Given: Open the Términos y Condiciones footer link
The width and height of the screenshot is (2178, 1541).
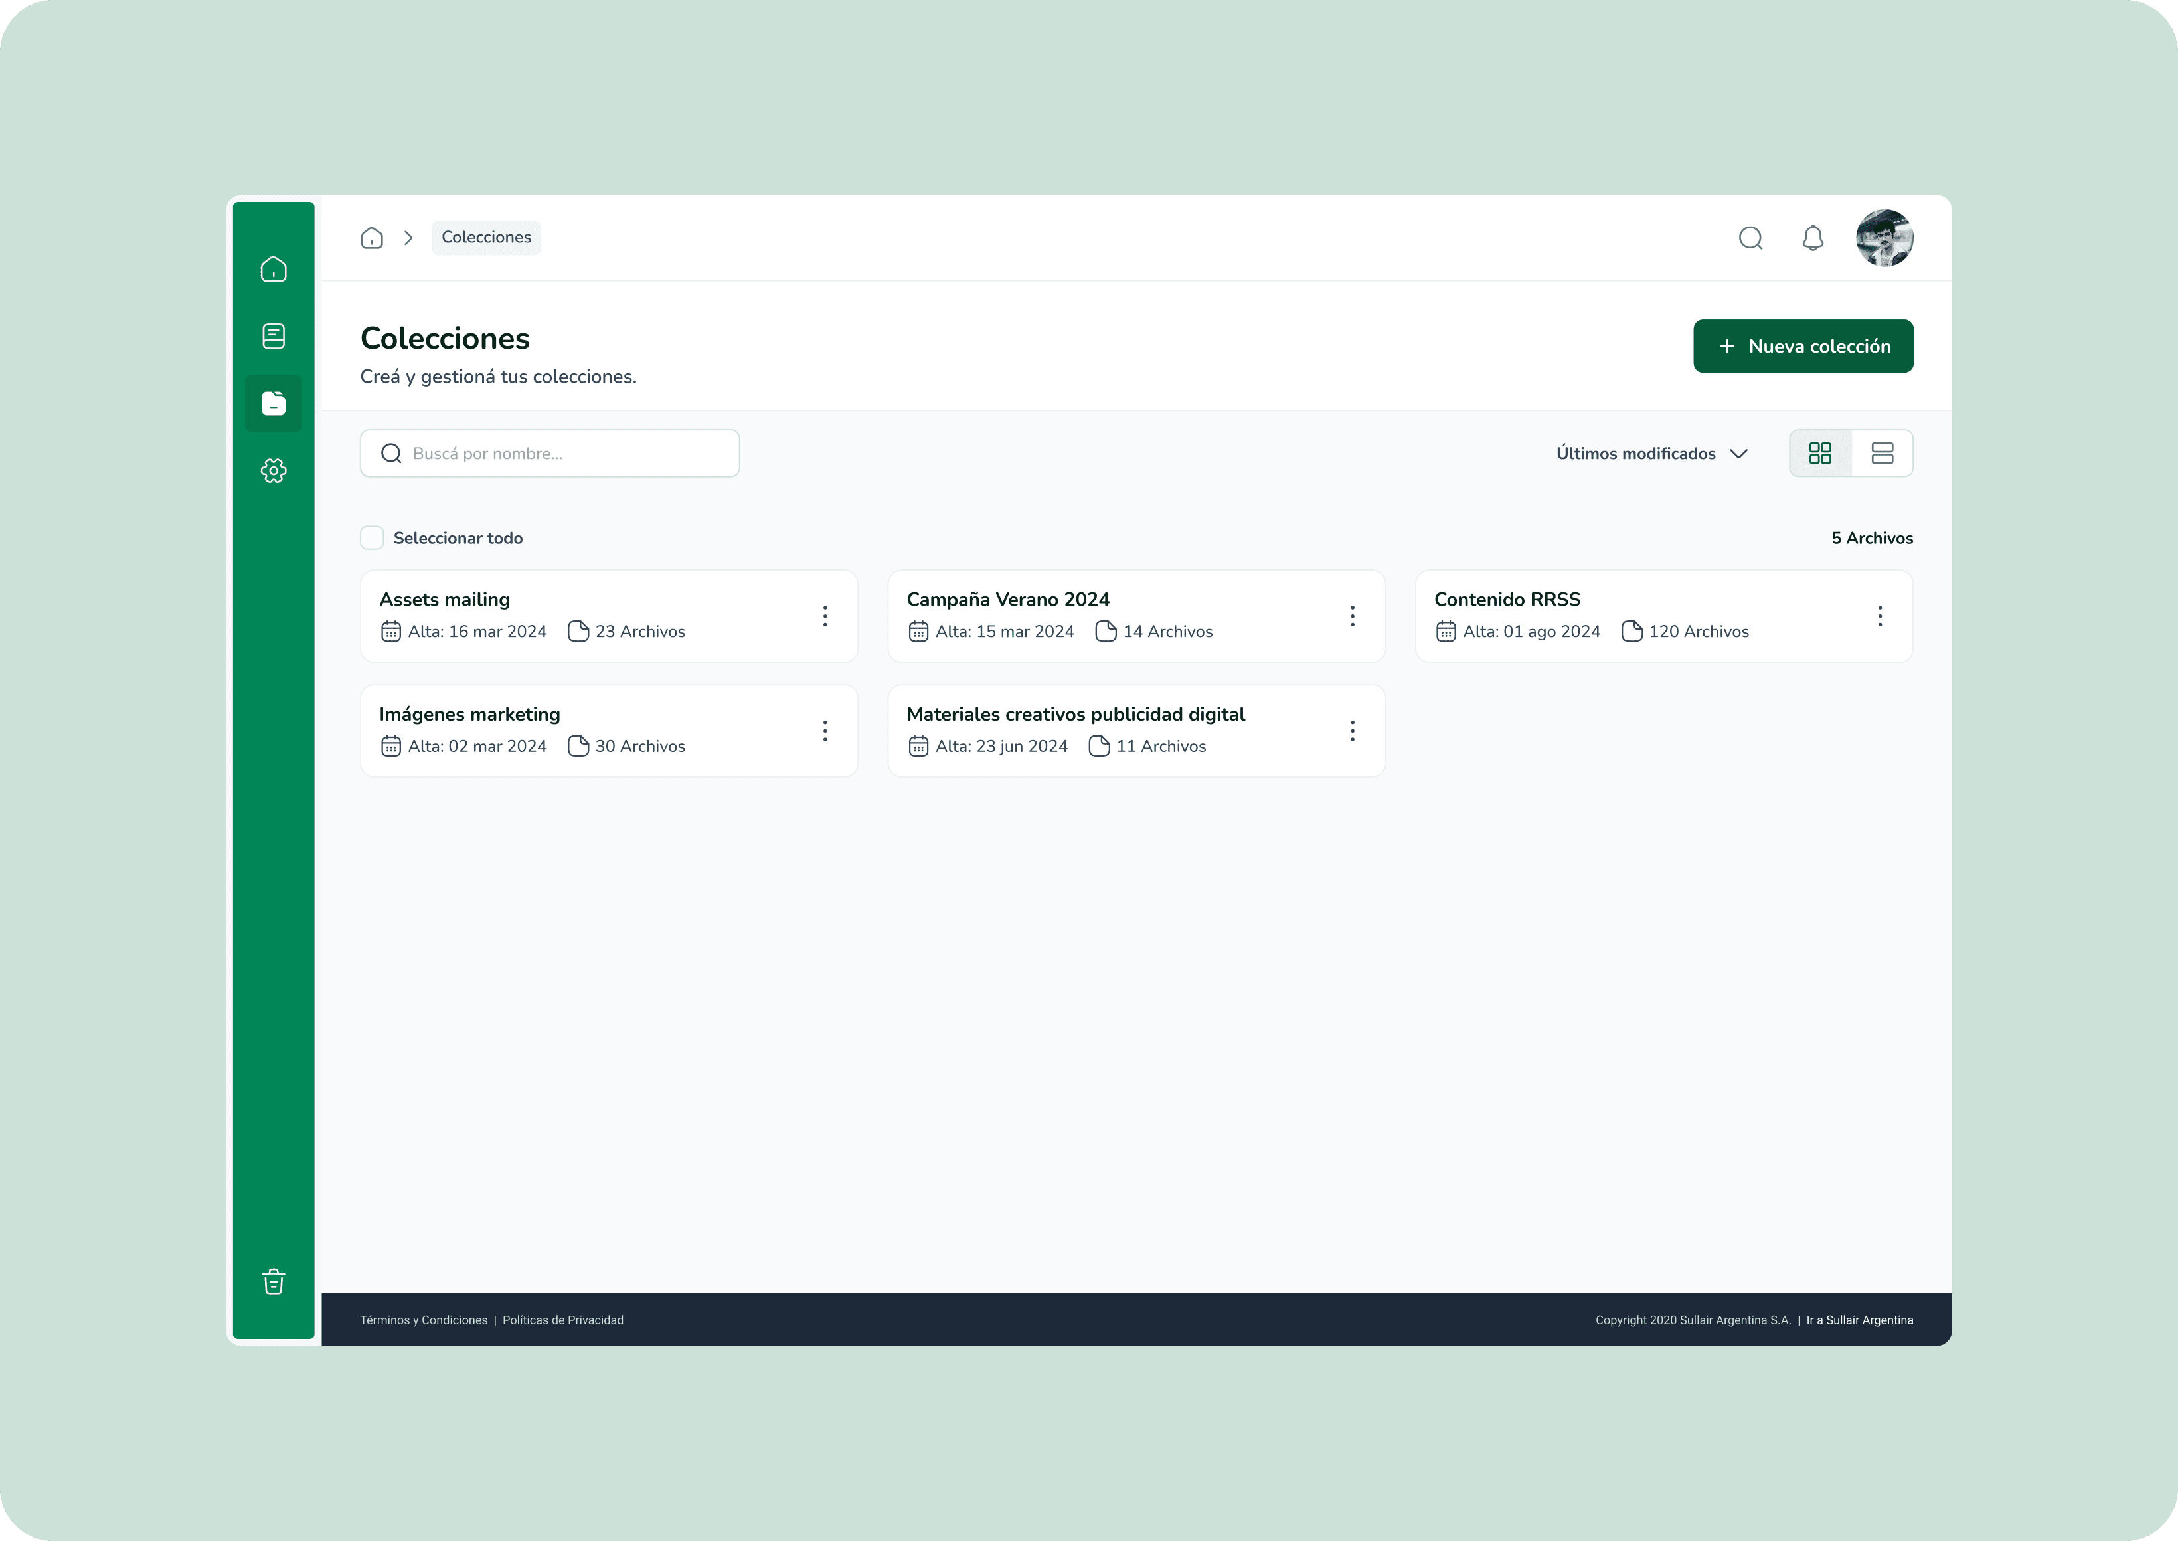Looking at the screenshot, I should pyautogui.click(x=423, y=1320).
